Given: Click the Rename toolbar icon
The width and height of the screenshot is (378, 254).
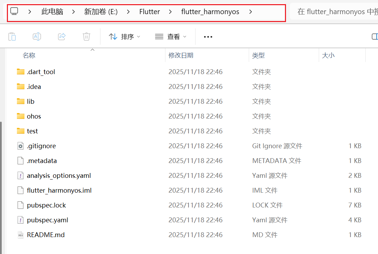Looking at the screenshot, I should tap(37, 37).
